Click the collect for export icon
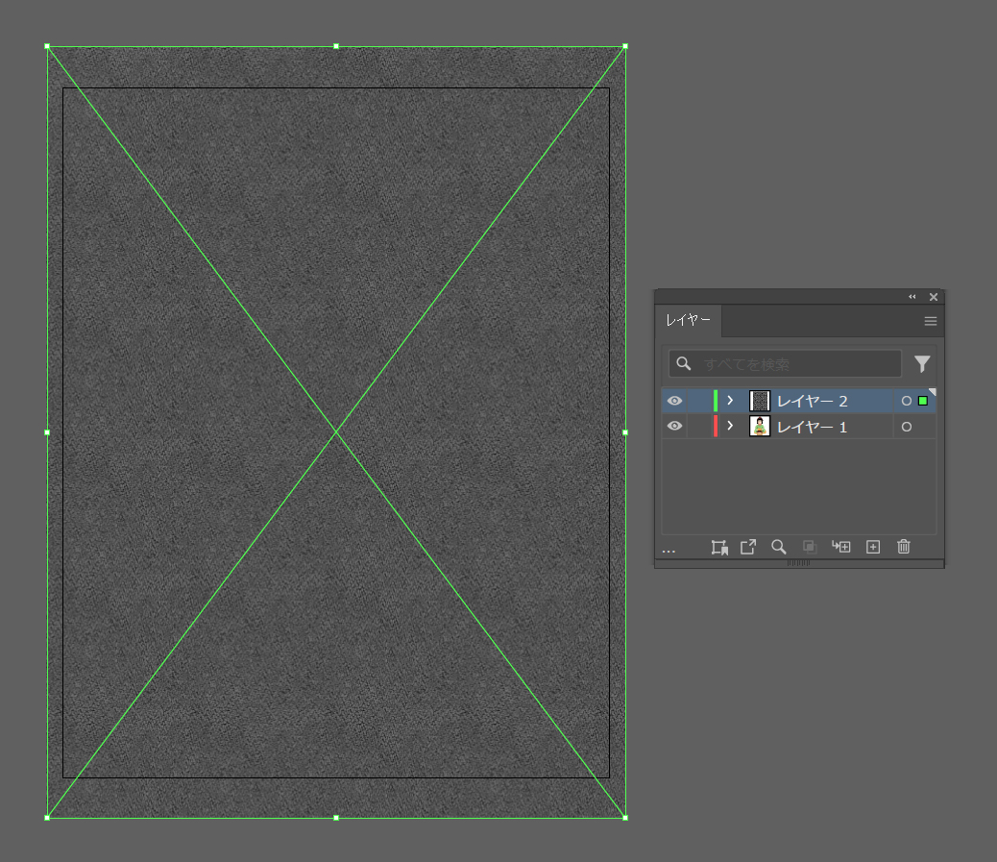The width and height of the screenshot is (997, 862). pos(718,547)
